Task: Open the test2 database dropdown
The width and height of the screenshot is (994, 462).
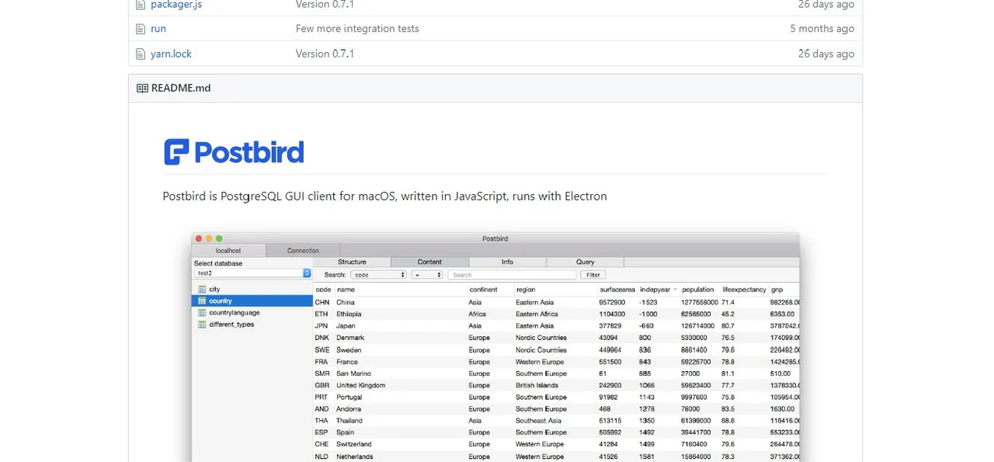Action: tap(252, 273)
